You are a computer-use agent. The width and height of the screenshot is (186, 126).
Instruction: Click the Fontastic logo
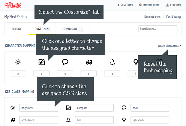coord(12,5)
